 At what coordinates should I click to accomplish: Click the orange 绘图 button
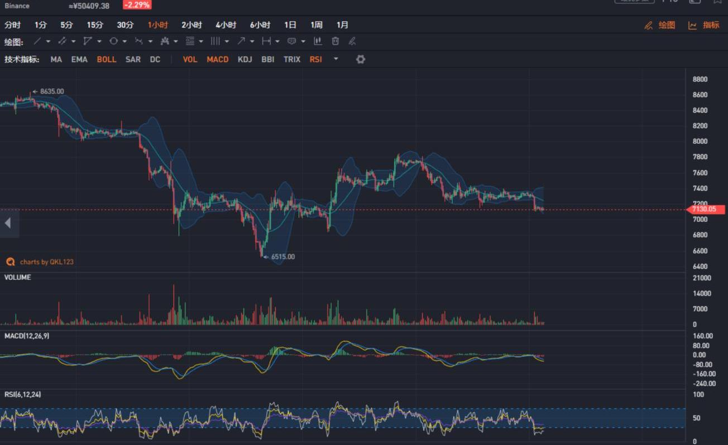click(660, 25)
